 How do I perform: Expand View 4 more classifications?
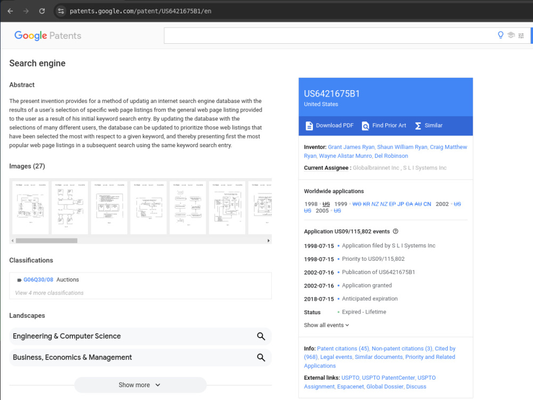(49, 293)
